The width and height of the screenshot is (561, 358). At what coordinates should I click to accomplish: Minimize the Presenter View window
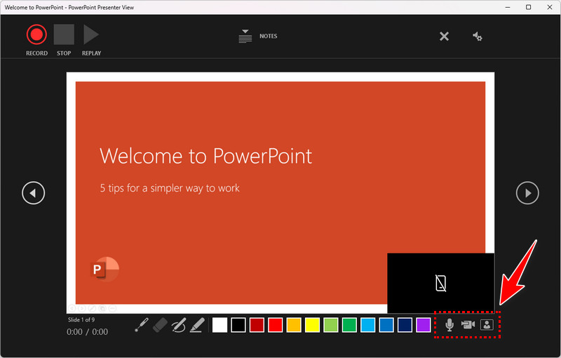pyautogui.click(x=508, y=7)
